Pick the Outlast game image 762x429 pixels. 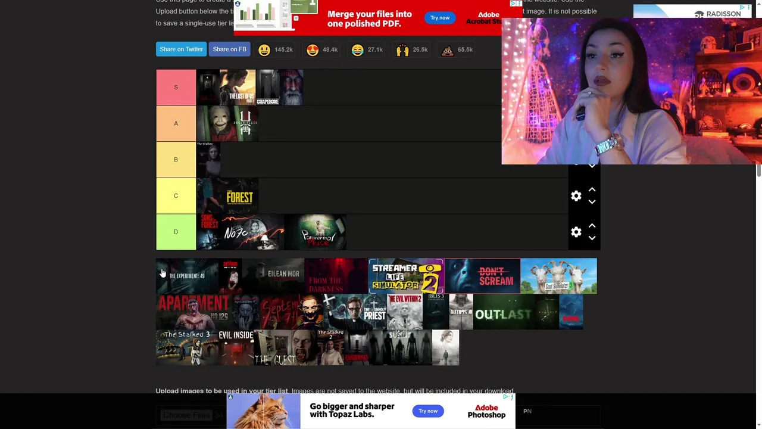[x=504, y=312]
